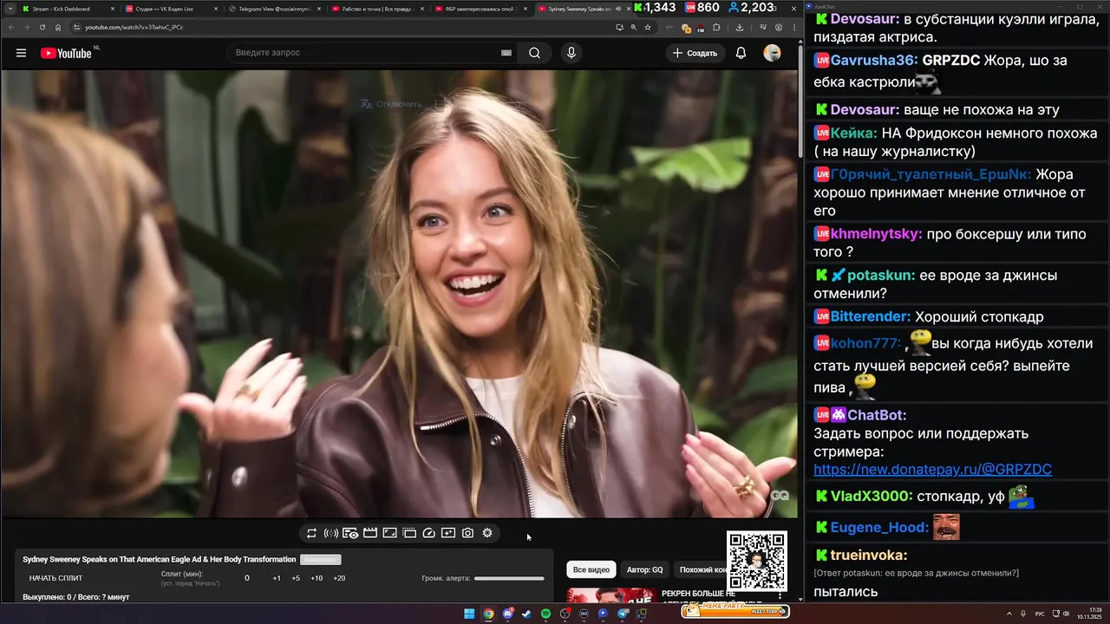Click the browser back arrow

click(10, 27)
